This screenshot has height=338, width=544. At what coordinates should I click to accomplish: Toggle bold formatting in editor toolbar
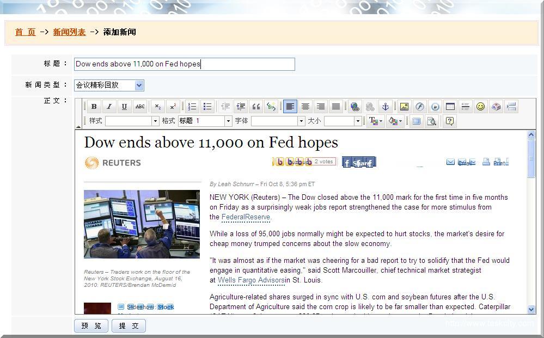94,107
